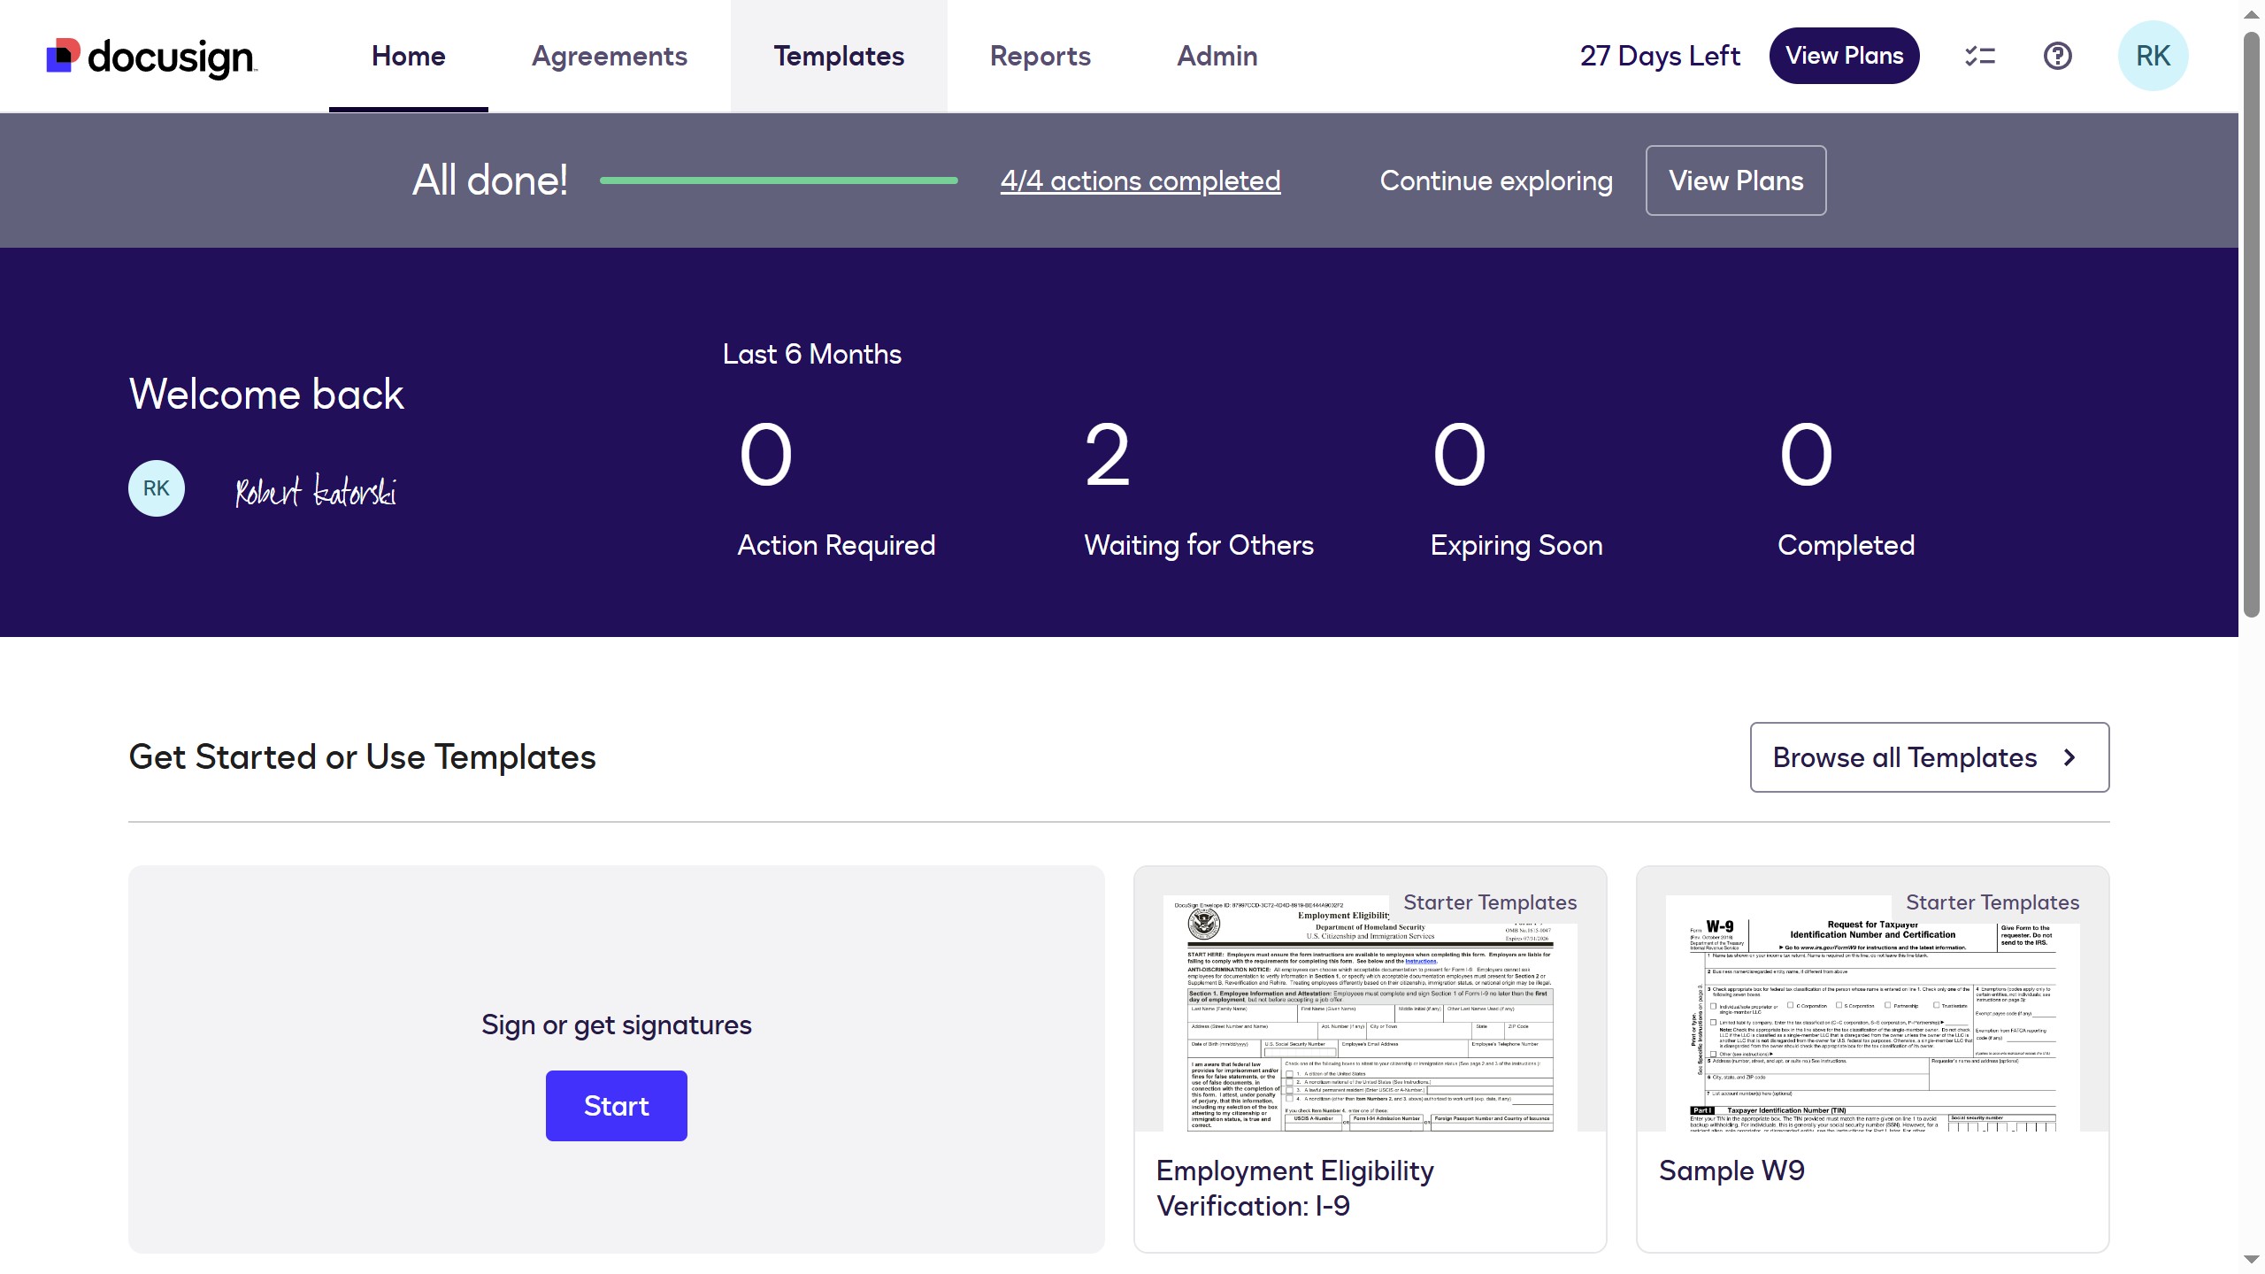Go to the Home tab
The image size is (2265, 1274).
(x=409, y=56)
